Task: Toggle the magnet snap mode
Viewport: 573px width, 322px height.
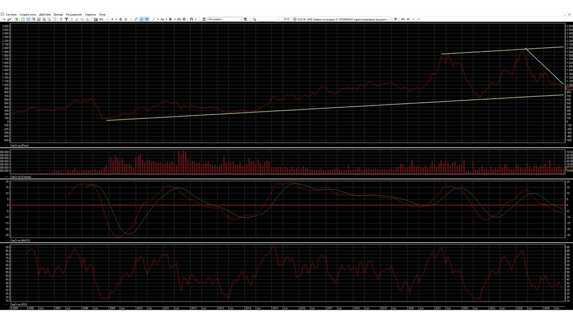Action: (x=191, y=19)
